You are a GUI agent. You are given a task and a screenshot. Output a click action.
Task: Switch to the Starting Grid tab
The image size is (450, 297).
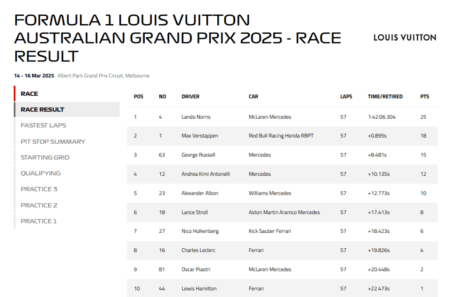click(x=45, y=157)
